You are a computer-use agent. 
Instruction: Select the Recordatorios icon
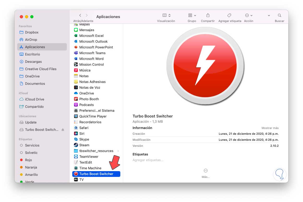click(76, 122)
